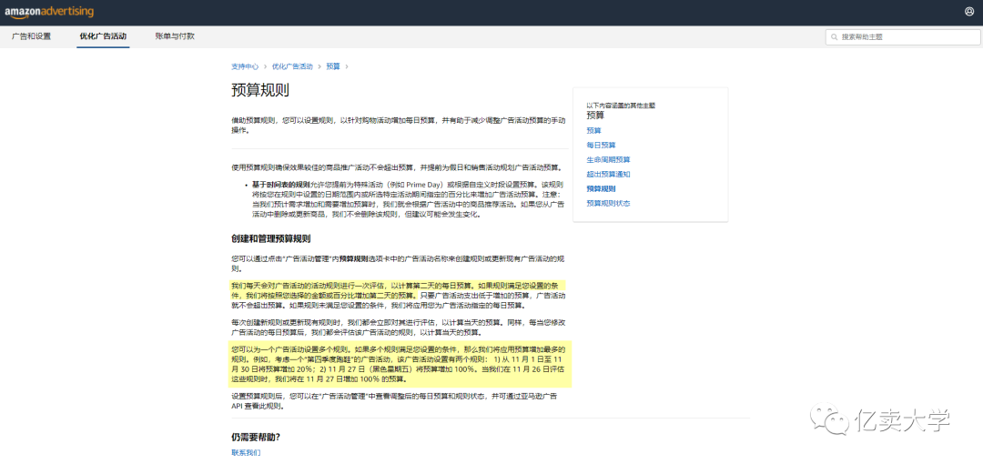Click the user account profile icon
The image size is (983, 464).
pos(968,11)
